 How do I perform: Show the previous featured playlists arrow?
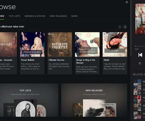[120, 27]
